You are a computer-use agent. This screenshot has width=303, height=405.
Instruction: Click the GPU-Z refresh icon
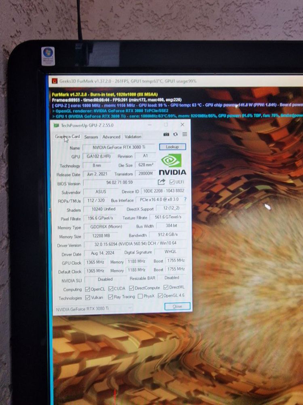[175, 134]
